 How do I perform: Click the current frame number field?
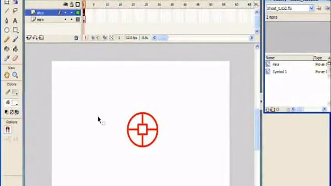pos(119,38)
